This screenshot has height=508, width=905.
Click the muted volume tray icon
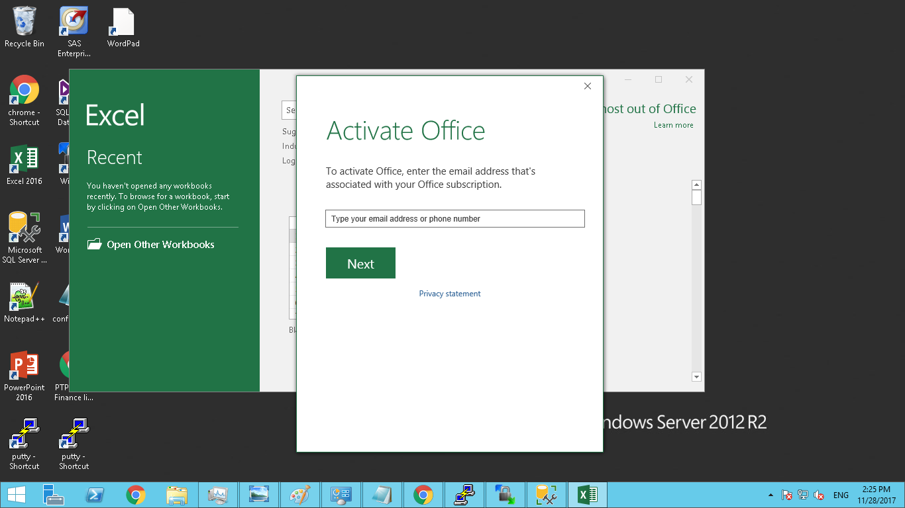(x=819, y=495)
